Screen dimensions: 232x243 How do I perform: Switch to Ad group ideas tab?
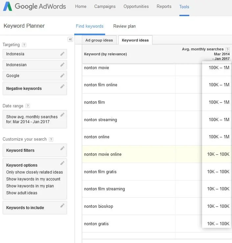pyautogui.click(x=99, y=40)
